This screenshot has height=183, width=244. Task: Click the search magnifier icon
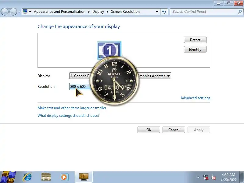pos(240,12)
